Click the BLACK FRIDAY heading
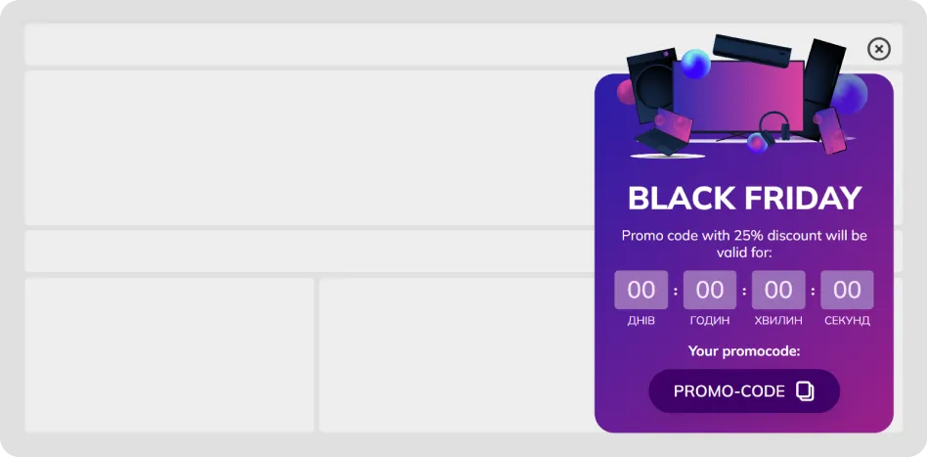Image resolution: width=927 pixels, height=457 pixels. point(744,199)
